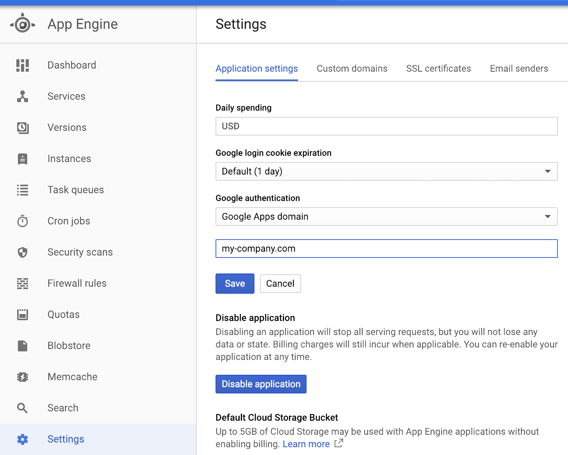Click the Memcache chip icon
This screenshot has height=455, width=568.
(23, 377)
